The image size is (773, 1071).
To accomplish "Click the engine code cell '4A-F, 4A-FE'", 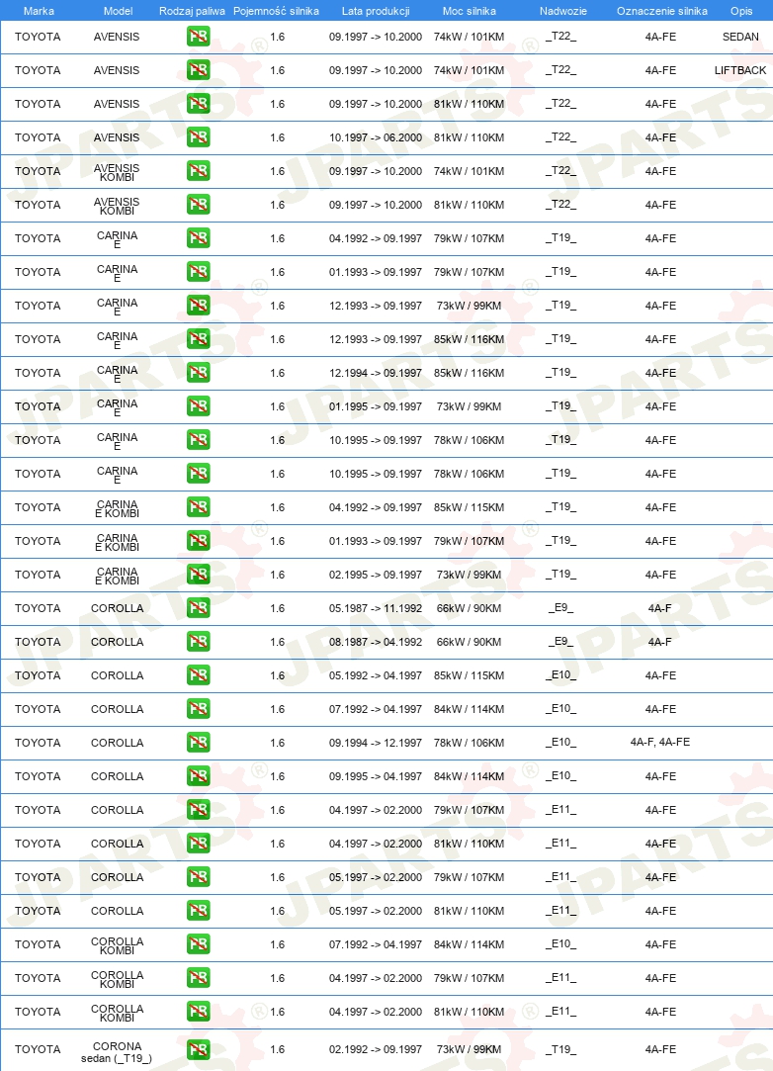I will [x=660, y=743].
